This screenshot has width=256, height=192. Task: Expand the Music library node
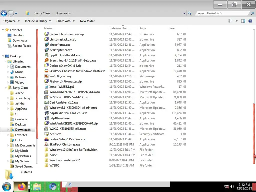tap(8, 72)
